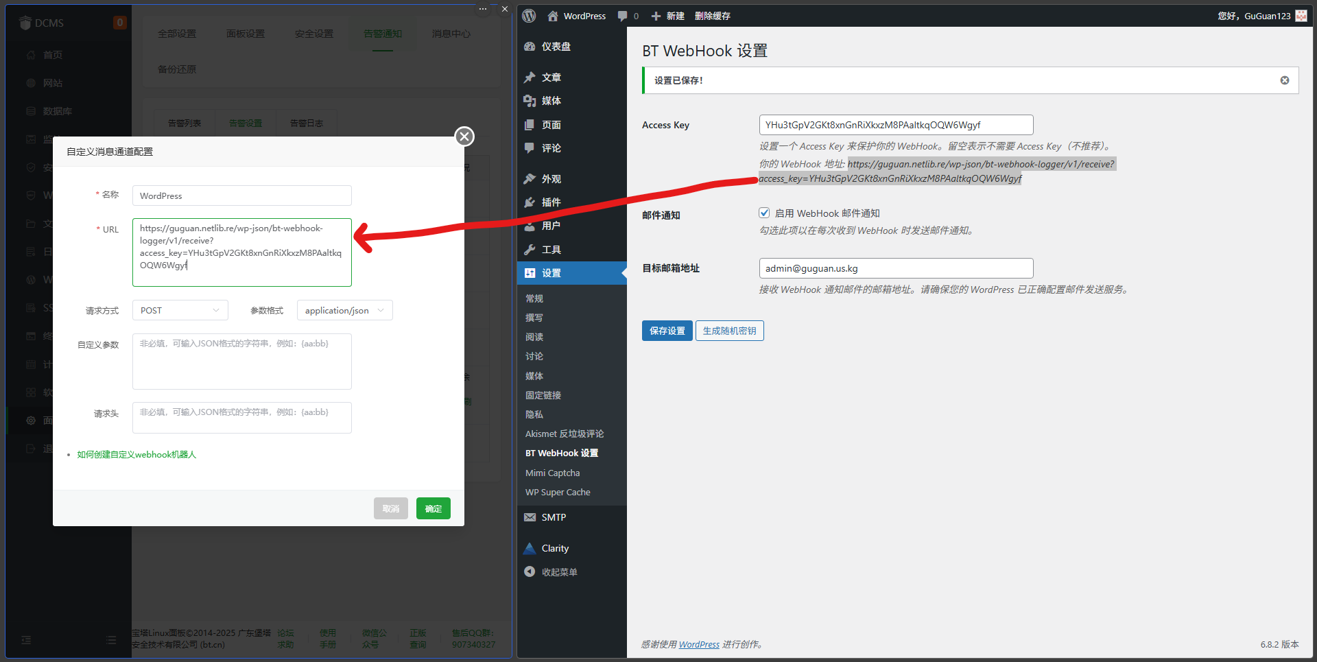Switch to the 安全设置 tab
The image size is (1317, 662).
pos(313,33)
